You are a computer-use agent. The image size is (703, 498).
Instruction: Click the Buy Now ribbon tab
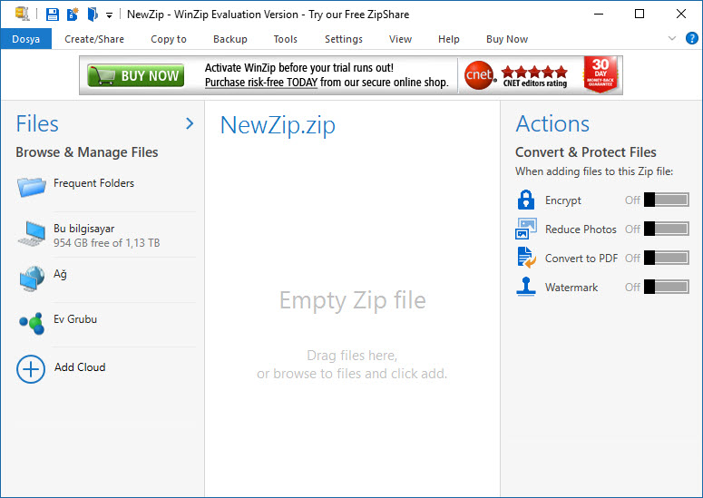(507, 39)
